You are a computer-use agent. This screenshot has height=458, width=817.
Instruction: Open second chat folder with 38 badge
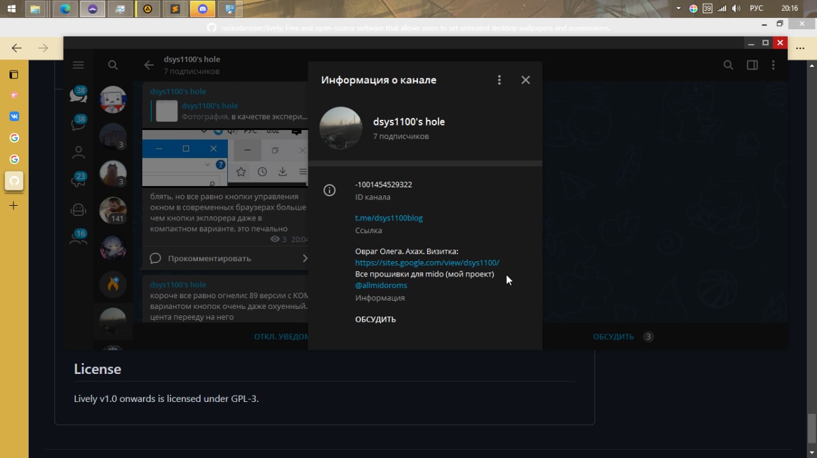tap(79, 122)
